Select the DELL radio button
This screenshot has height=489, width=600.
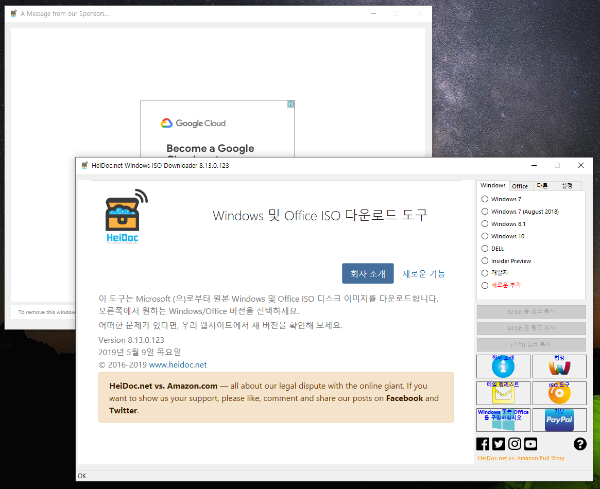pyautogui.click(x=485, y=249)
